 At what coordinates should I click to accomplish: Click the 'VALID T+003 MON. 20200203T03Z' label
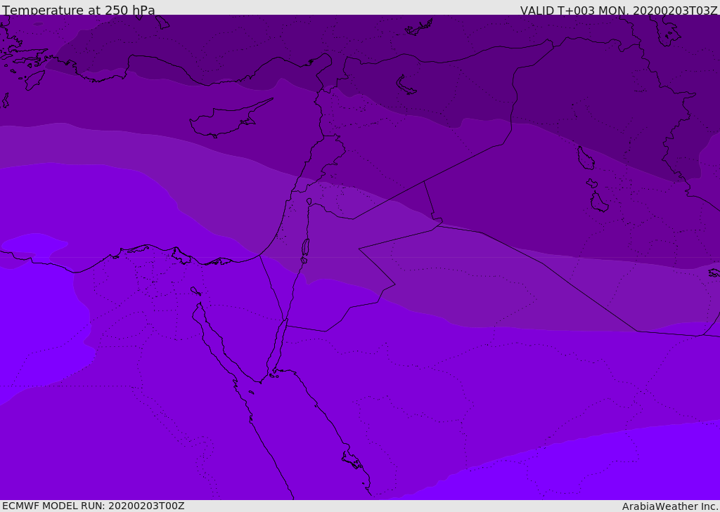click(x=619, y=10)
